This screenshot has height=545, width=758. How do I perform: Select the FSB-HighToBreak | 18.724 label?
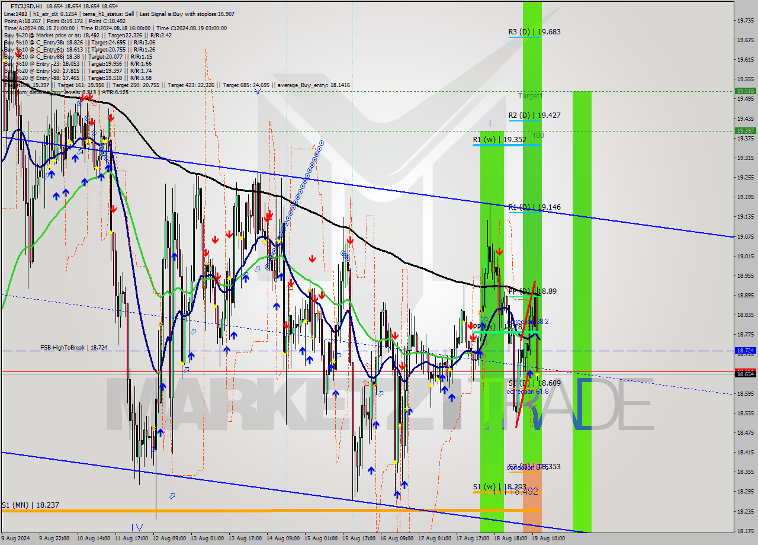(74, 347)
